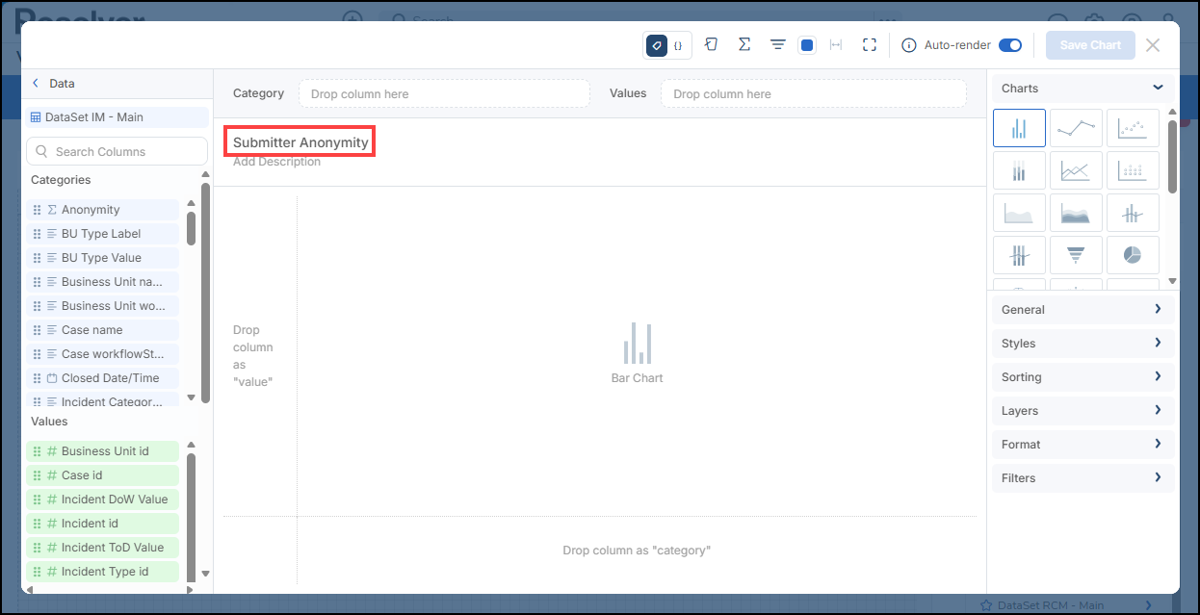1200x615 pixels.
Task: Expand the Styles section
Action: coord(1083,344)
